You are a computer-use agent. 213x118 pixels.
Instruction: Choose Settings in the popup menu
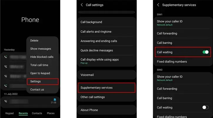[43, 81]
